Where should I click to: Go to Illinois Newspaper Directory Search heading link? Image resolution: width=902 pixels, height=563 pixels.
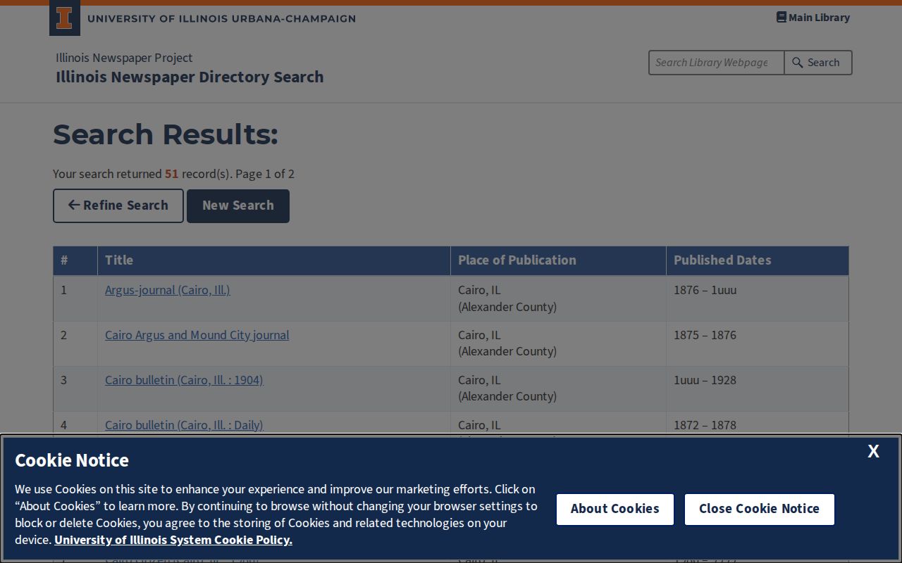[190, 77]
